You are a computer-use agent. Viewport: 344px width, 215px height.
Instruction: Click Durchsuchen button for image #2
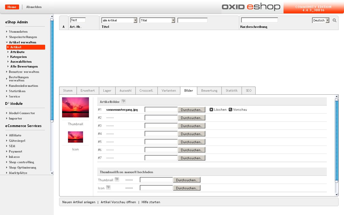pyautogui.click(x=191, y=118)
